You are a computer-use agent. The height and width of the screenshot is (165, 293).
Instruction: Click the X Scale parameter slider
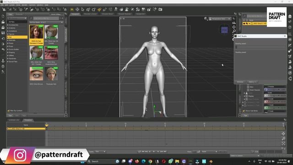pyautogui.click(x=275, y=102)
